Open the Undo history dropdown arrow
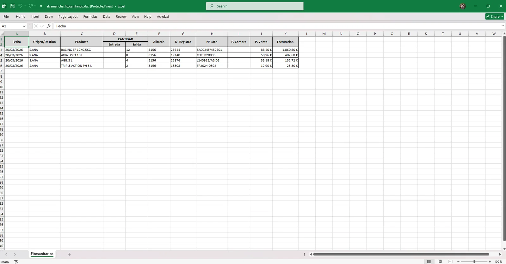The height and width of the screenshot is (264, 506). 25,6
